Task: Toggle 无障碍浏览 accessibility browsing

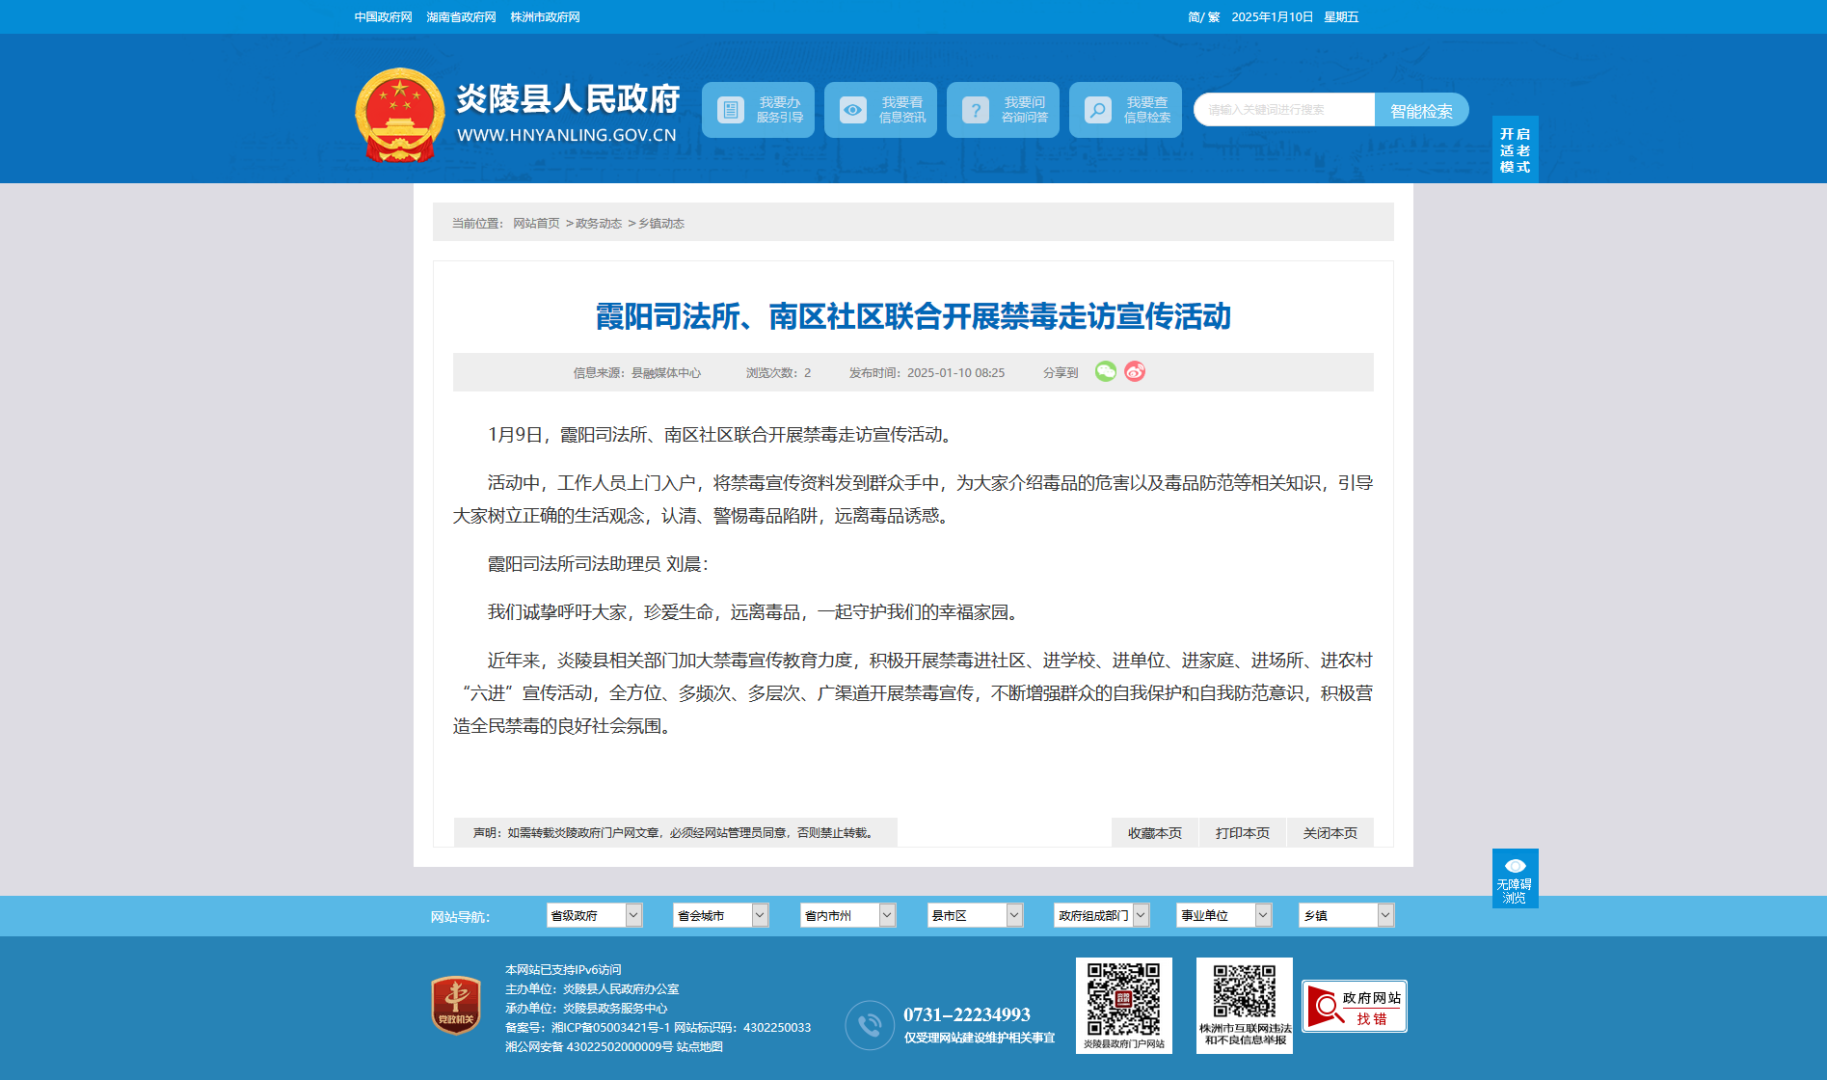Action: (x=1516, y=878)
